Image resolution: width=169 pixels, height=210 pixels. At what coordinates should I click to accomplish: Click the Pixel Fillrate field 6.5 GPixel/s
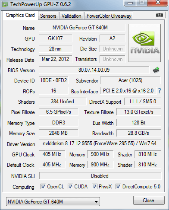(x=59, y=112)
